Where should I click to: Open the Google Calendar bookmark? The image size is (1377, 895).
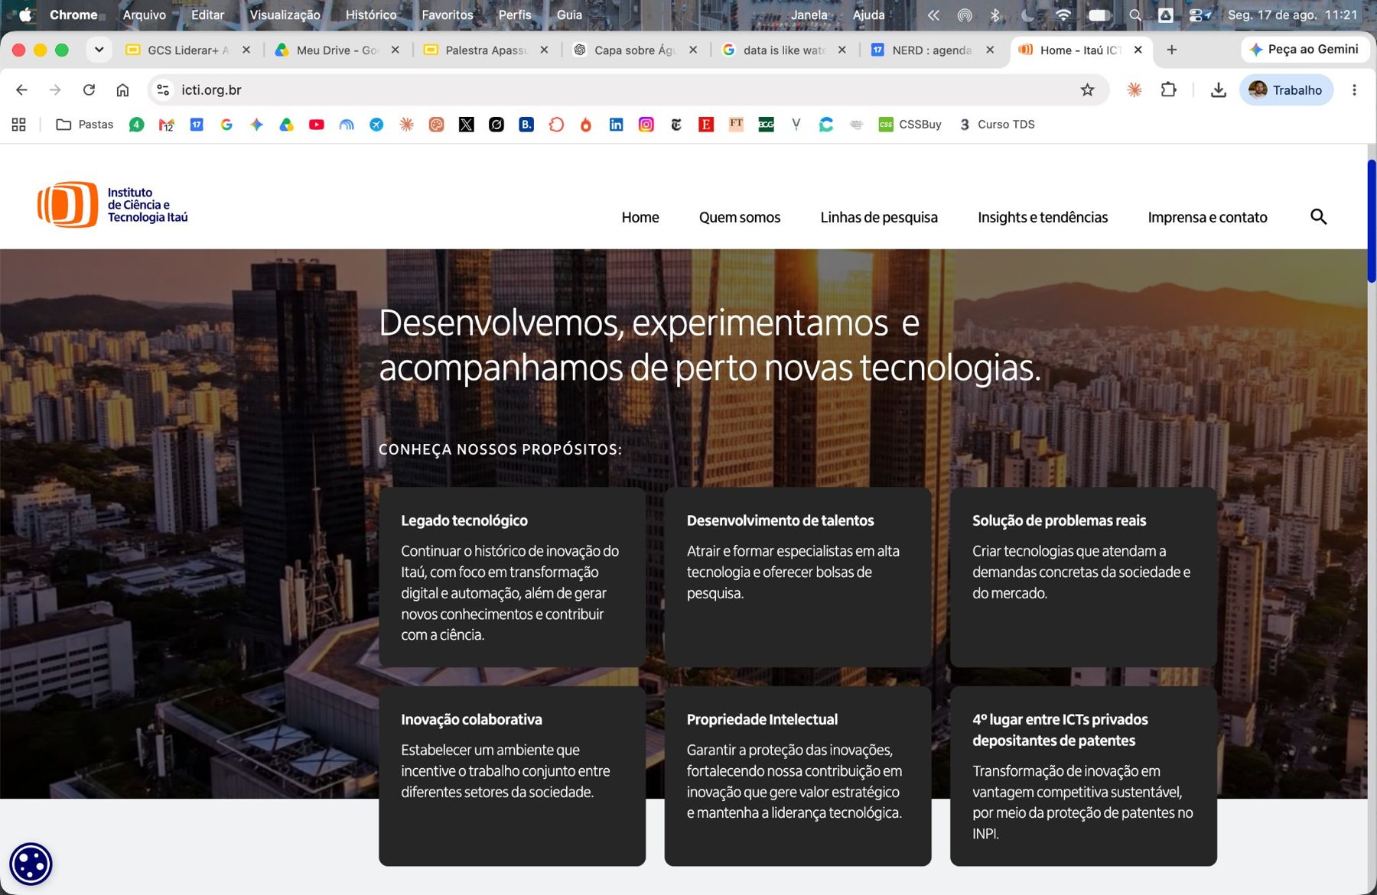click(197, 125)
